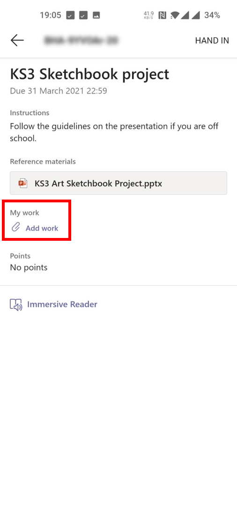Screen dimensions: 237x527
Task: Tap the second checkmark notification icon
Action: coord(83,15)
